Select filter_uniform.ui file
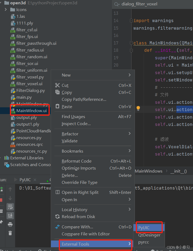The image size is (193, 251). pos(29,70)
